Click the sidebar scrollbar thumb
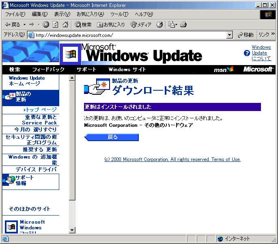This screenshot has width=278, height=244. 72,140
